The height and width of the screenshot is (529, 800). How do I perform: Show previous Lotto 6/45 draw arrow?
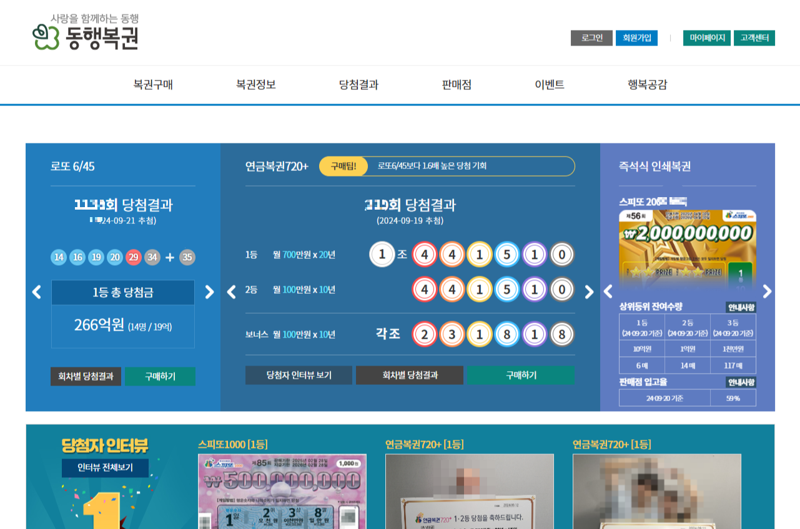37,292
